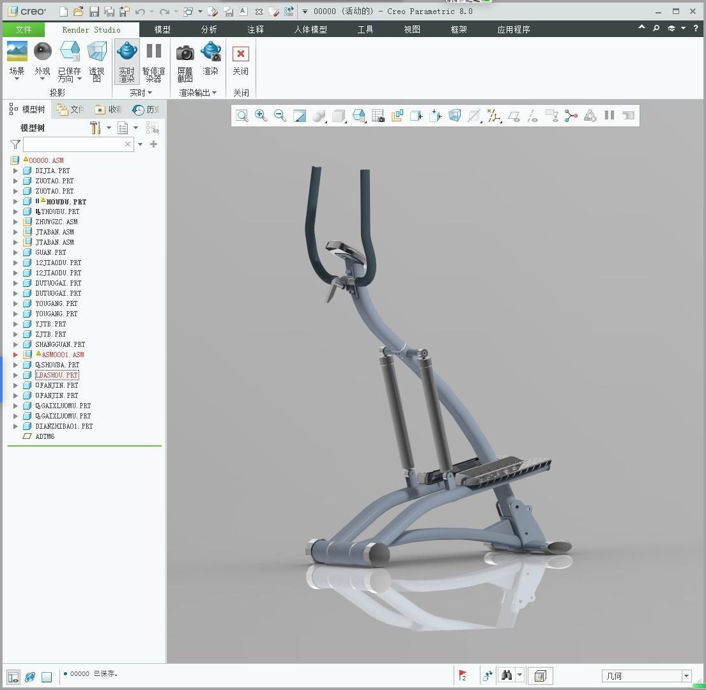Toggle the model tree panel display in status bar

pos(13,677)
